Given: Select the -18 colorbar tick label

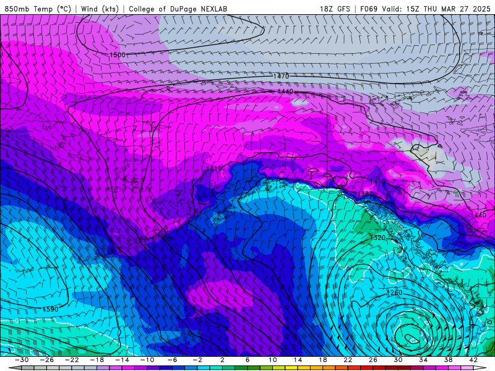Looking at the screenshot, I should click(x=97, y=360).
